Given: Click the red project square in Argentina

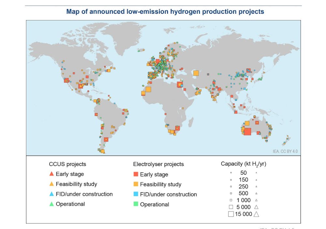Looking at the screenshot, I should 106,140.
